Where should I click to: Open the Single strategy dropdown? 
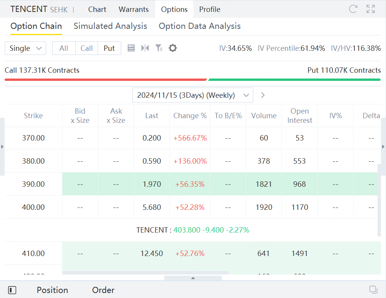tap(25, 48)
